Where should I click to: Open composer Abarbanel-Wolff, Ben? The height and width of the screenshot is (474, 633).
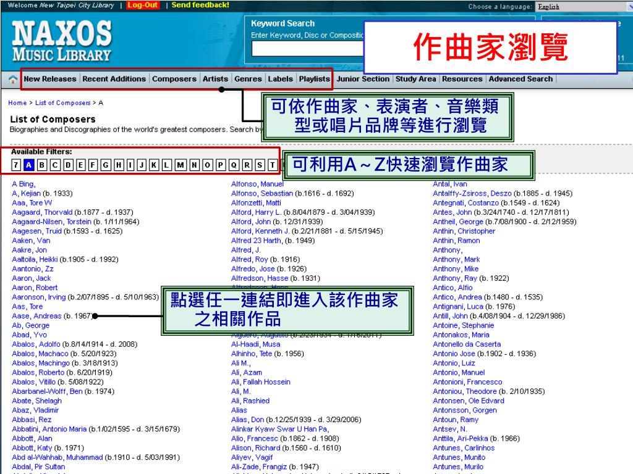(x=47, y=391)
